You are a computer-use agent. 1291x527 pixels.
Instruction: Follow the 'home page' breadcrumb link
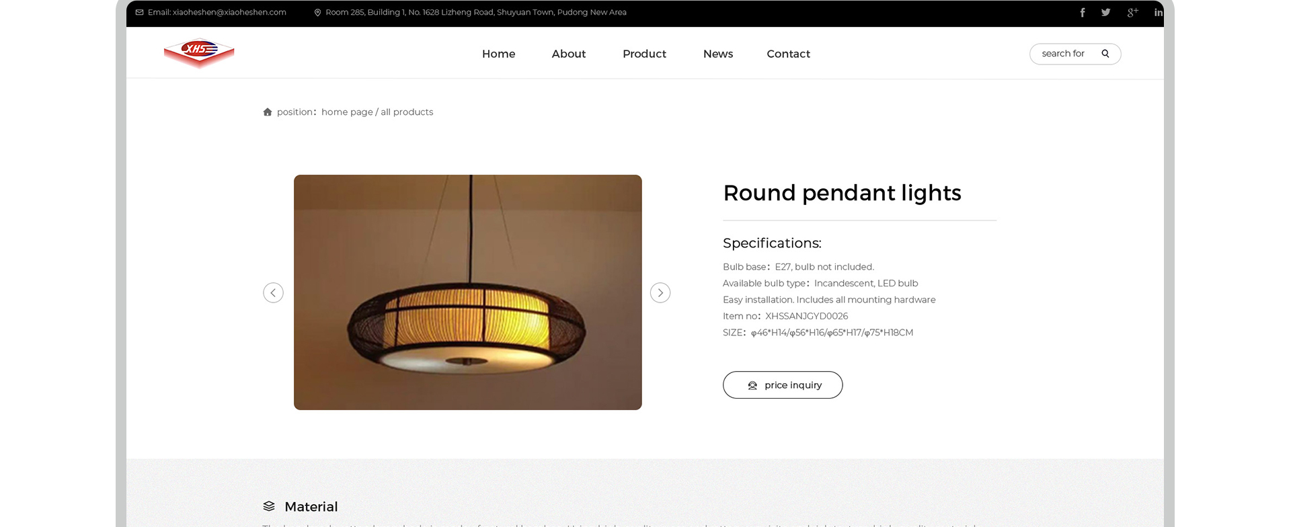tap(347, 112)
